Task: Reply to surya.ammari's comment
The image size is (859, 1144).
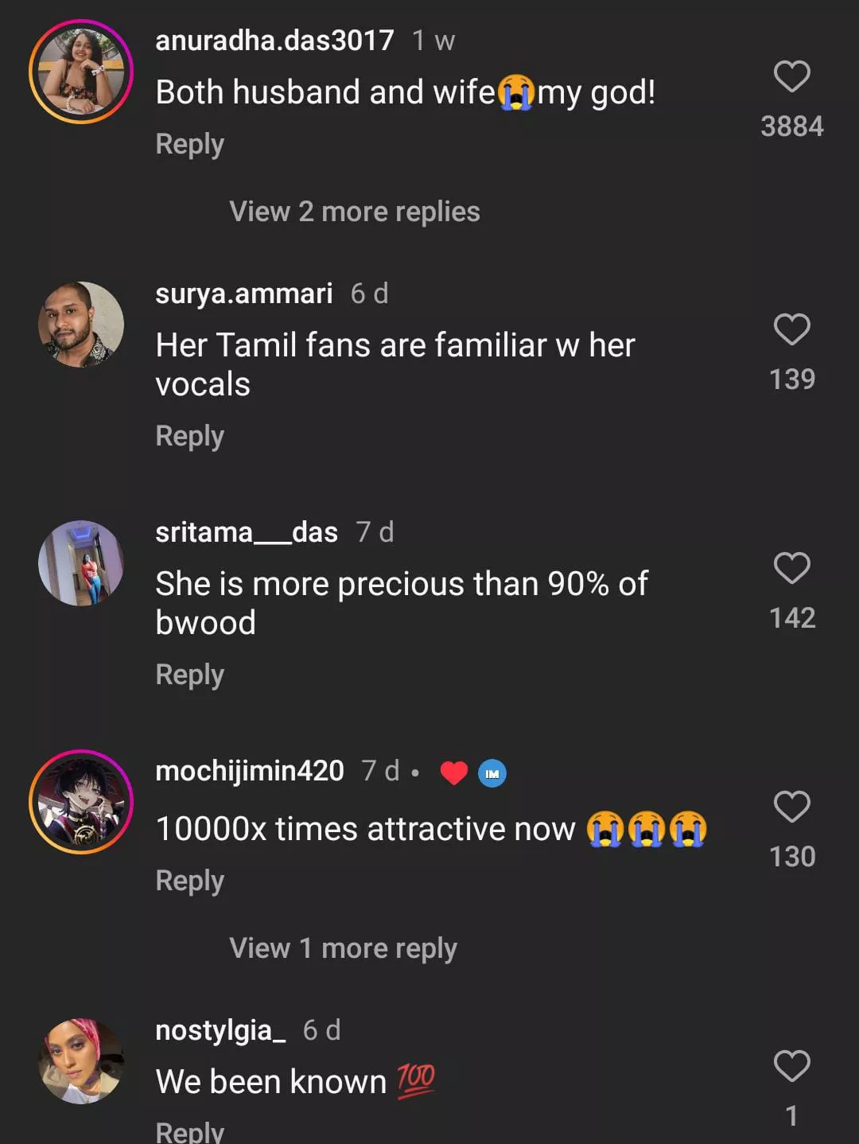Action: click(x=190, y=436)
